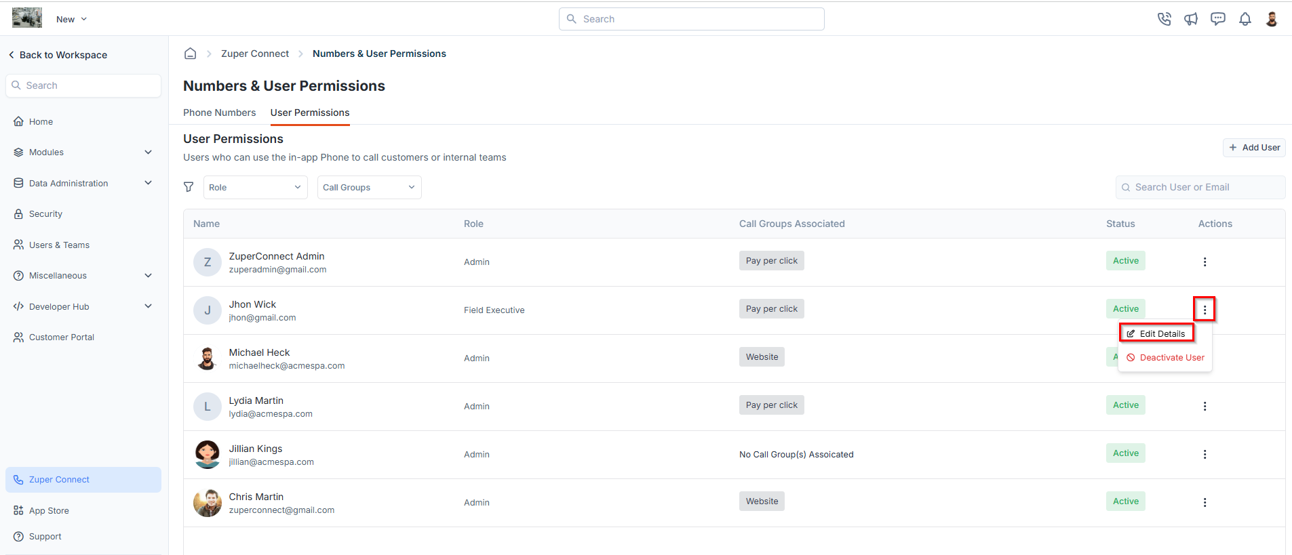The height and width of the screenshot is (555, 1292).
Task: Open Users & Teams
Action: point(52,245)
